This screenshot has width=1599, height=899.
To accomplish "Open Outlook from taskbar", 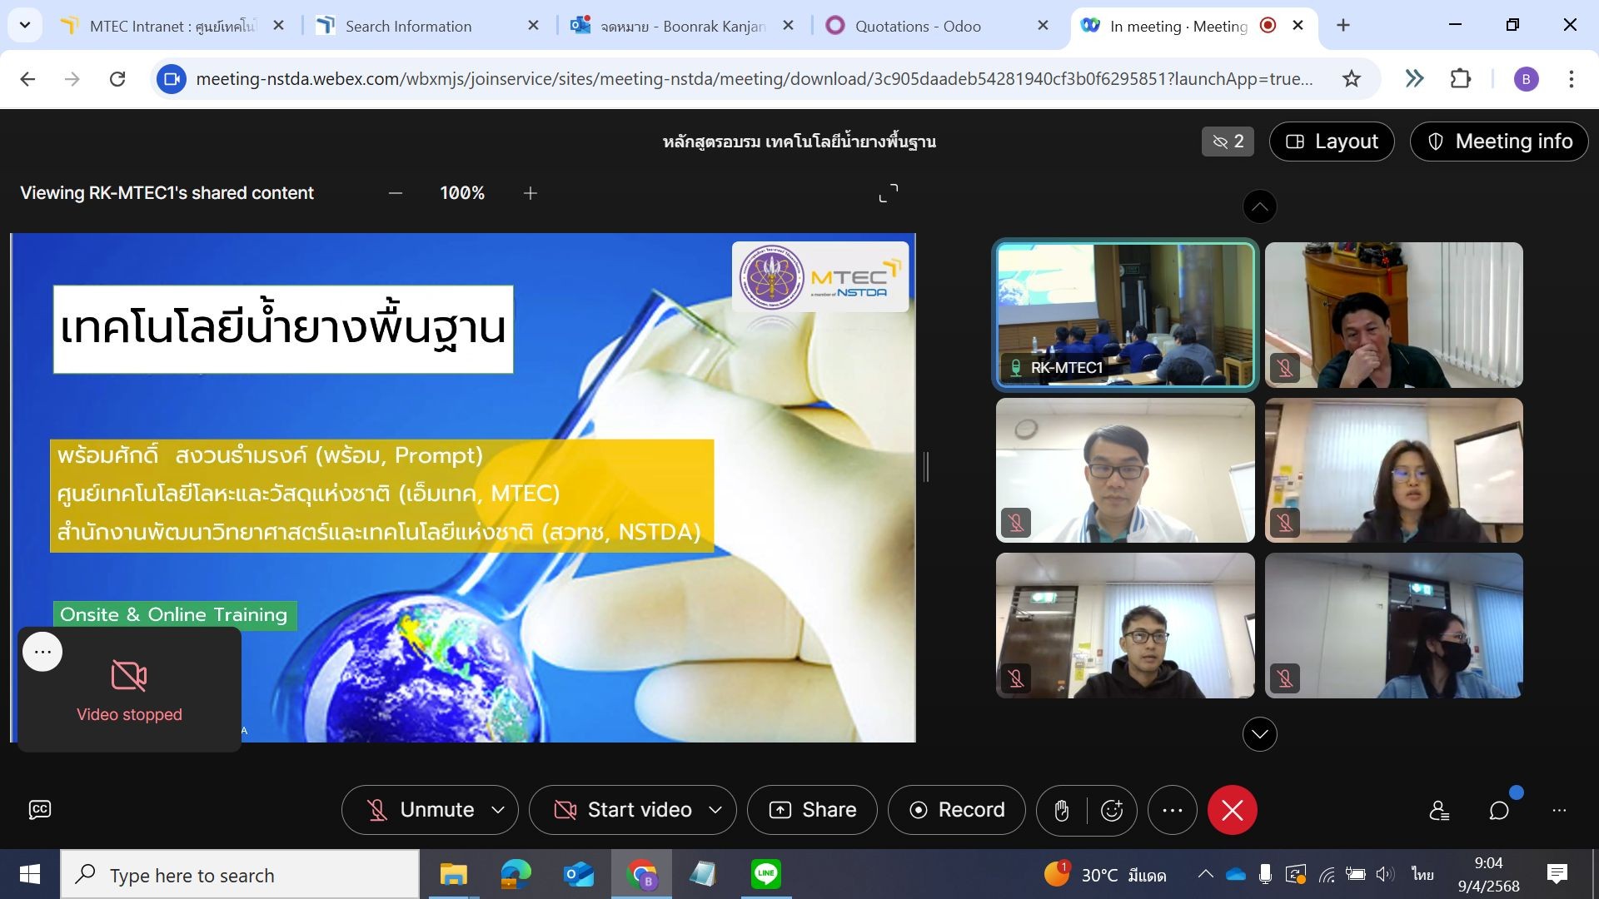I will [579, 874].
